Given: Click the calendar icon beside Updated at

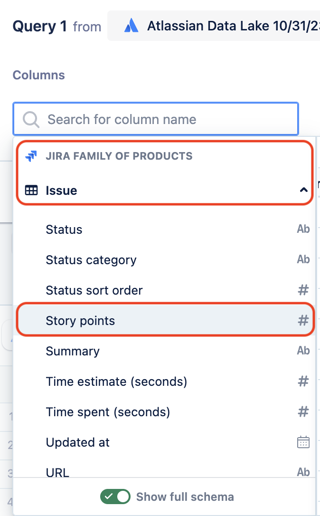Looking at the screenshot, I should tap(303, 442).
